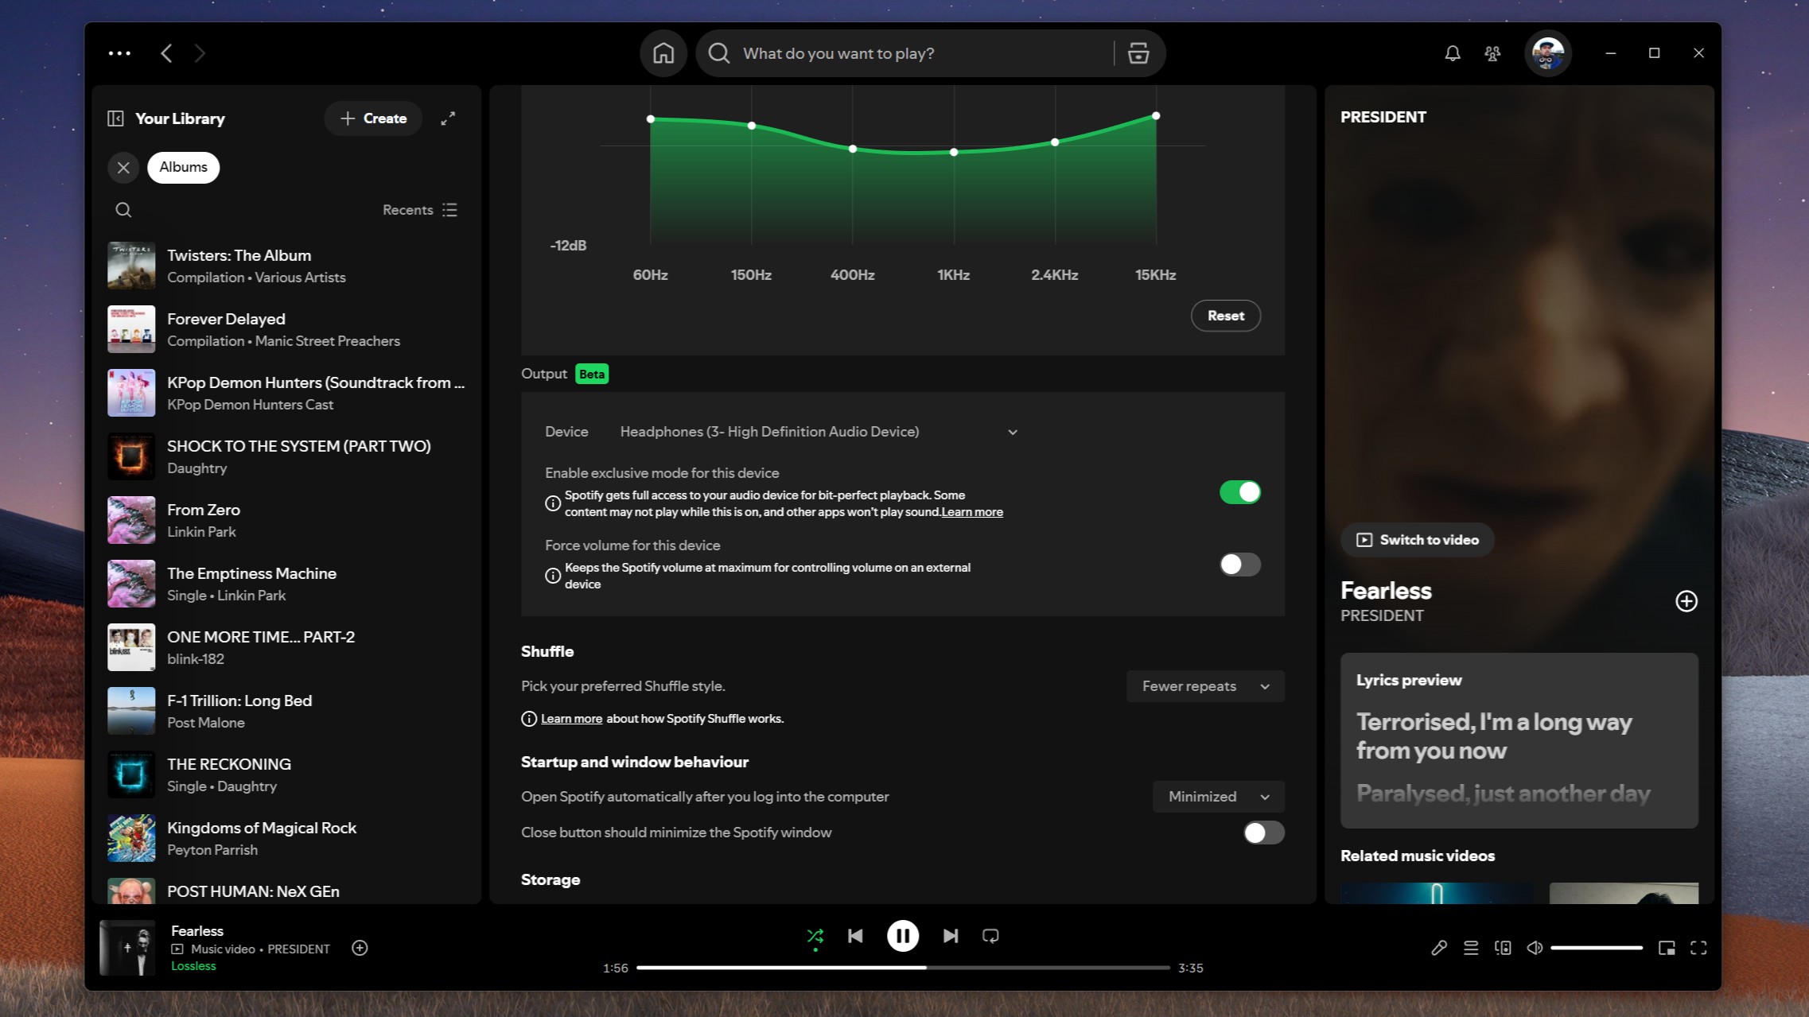This screenshot has width=1809, height=1017.
Task: Change shuffle style from Fewer repeats
Action: 1204,685
